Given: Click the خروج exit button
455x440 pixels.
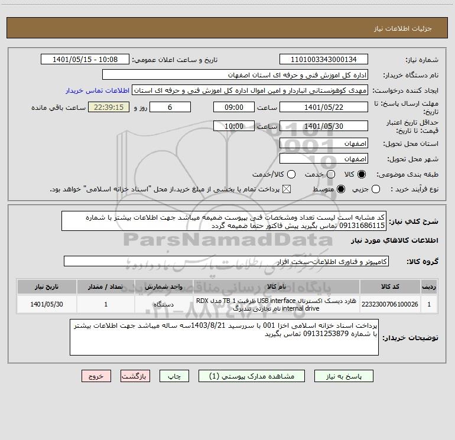Looking at the screenshot, I should click(96, 376).
